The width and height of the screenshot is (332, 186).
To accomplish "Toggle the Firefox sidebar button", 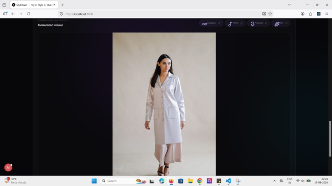I will (5, 14).
